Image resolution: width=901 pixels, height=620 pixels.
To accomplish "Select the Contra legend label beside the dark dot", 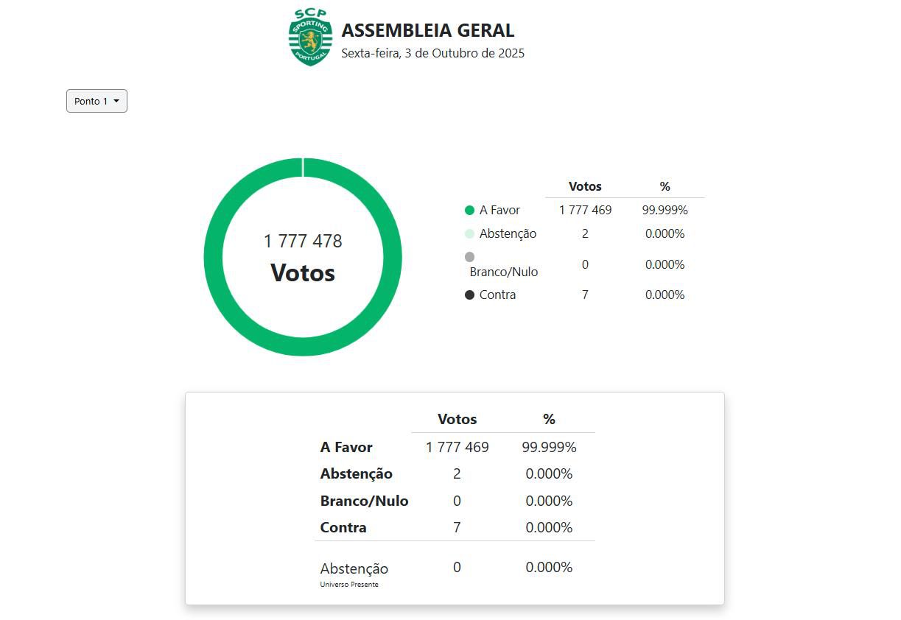I will pos(497,295).
